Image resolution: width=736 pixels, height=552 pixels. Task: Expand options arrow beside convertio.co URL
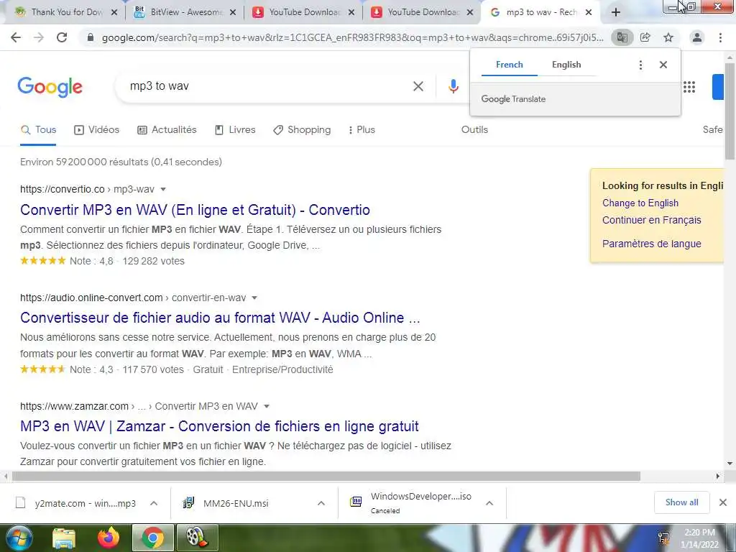coord(163,190)
